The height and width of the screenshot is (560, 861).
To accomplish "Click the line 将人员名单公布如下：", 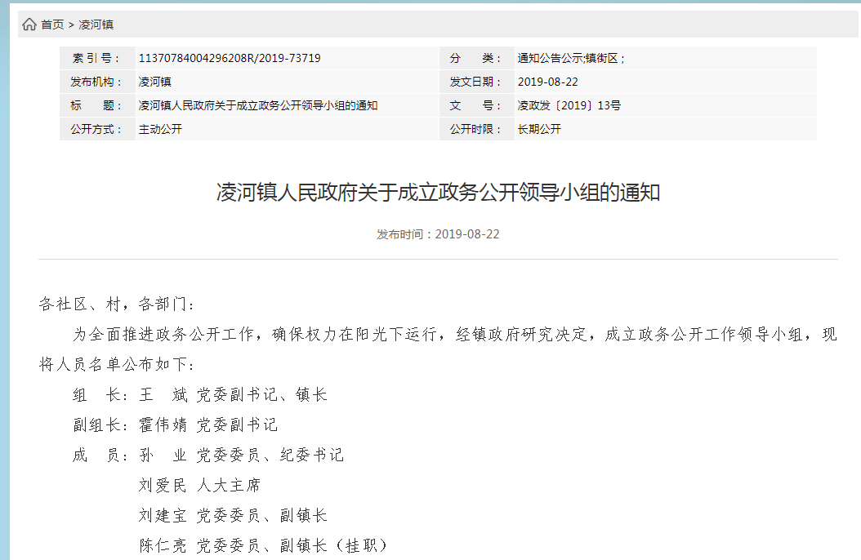I will (x=117, y=364).
